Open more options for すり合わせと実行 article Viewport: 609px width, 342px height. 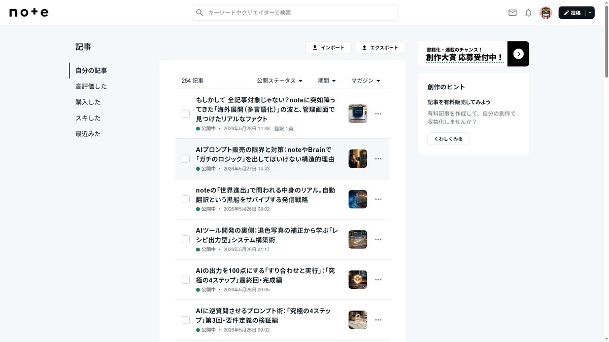(378, 280)
